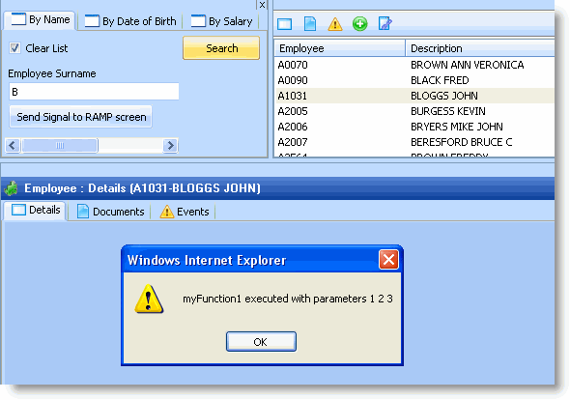Click BURGESS KEVIN description cell
Image resolution: width=570 pixels, height=400 pixels.
point(448,111)
